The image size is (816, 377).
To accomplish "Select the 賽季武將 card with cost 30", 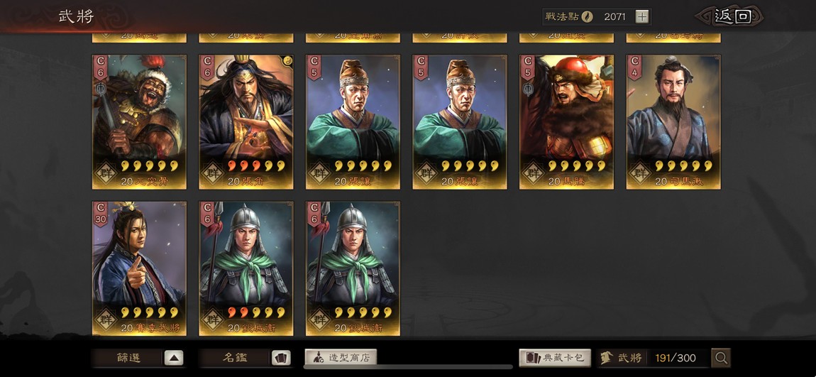I will click(x=139, y=268).
